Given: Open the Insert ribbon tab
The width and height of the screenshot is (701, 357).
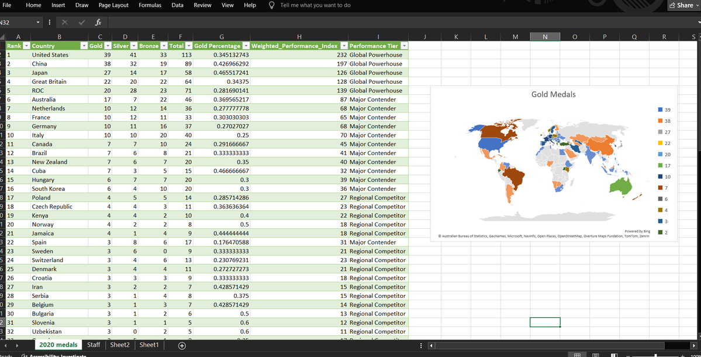Looking at the screenshot, I should pos(58,5).
